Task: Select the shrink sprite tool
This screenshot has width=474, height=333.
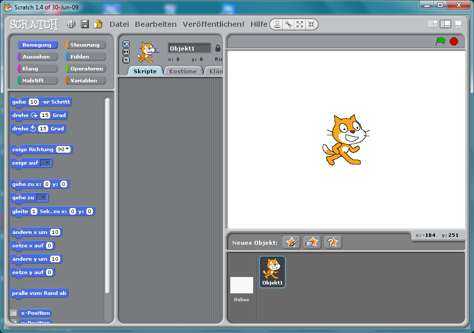Action: 311,24
